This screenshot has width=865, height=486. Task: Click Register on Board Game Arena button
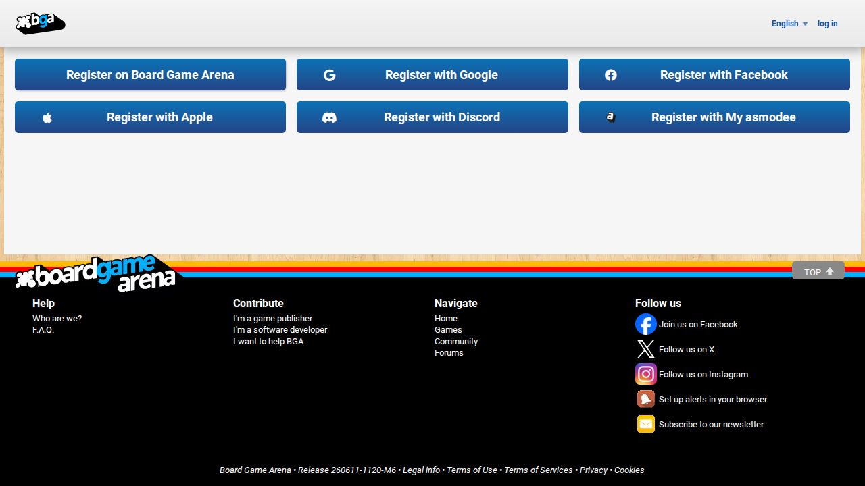click(150, 75)
